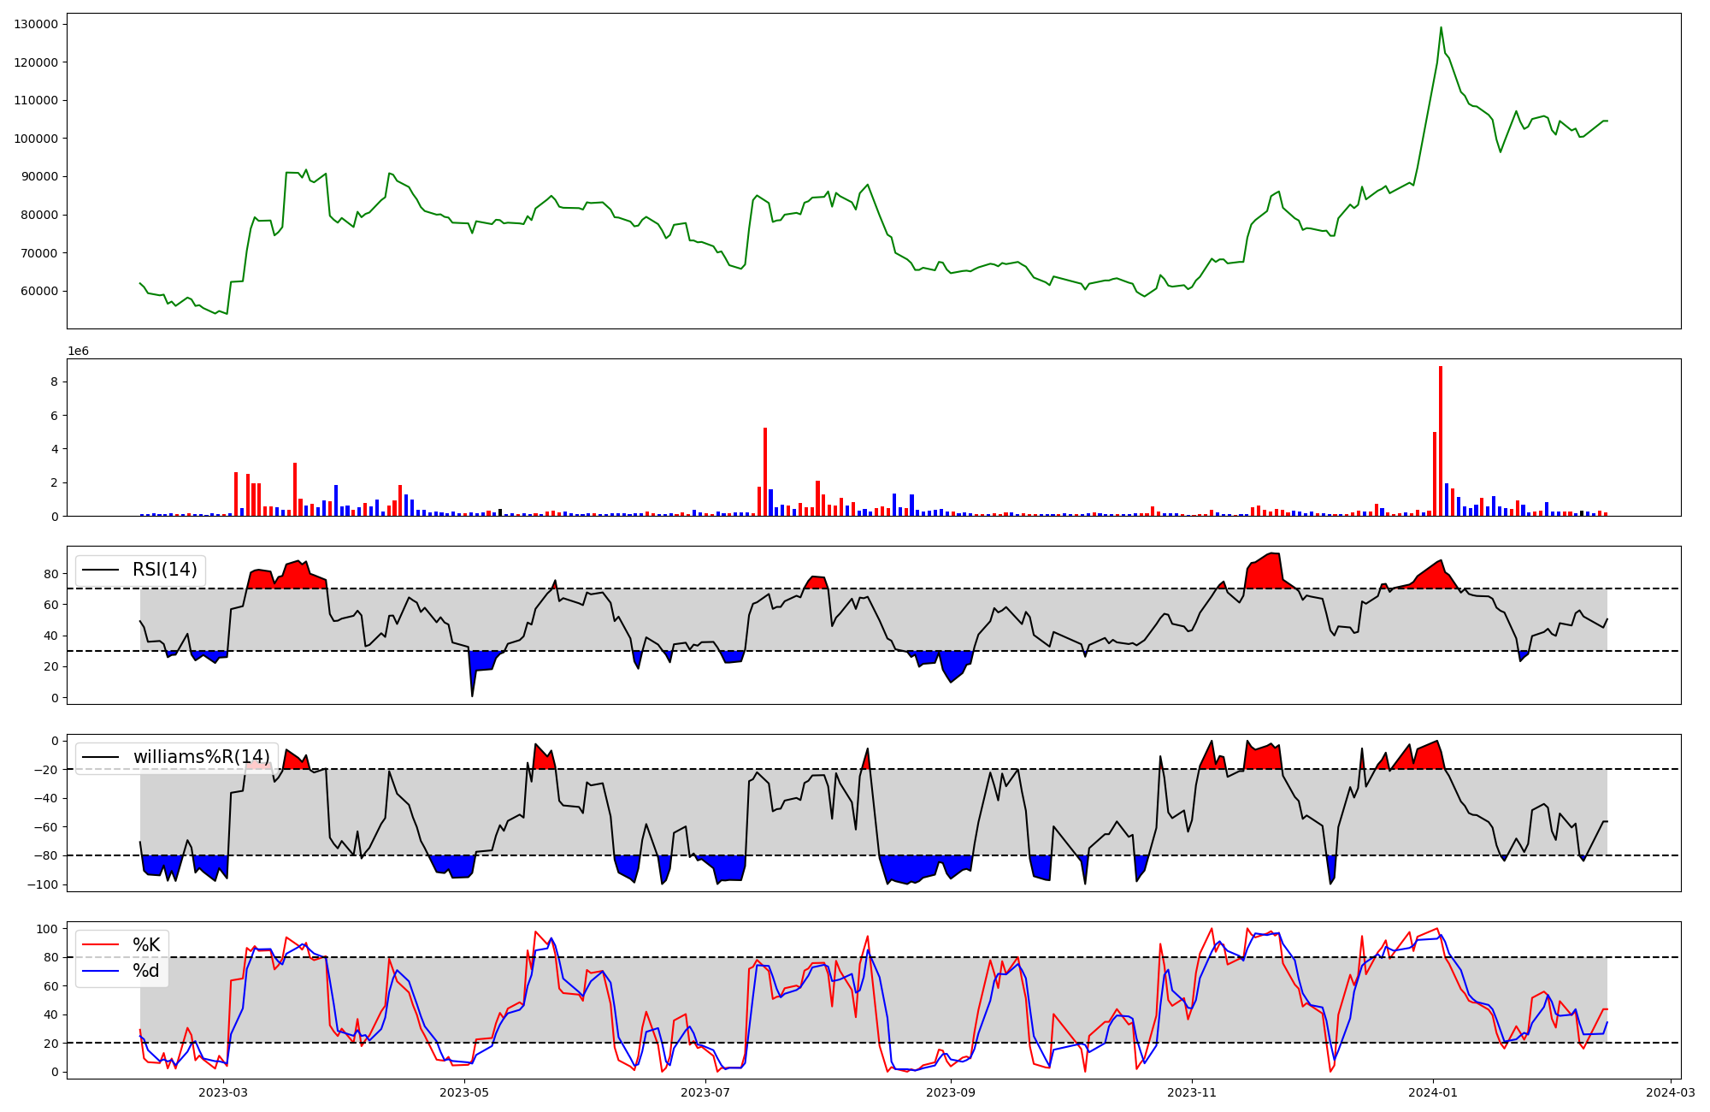This screenshot has height=1112, width=1710.
Task: Click the 2023-09 date tick label
Action: (x=951, y=1092)
